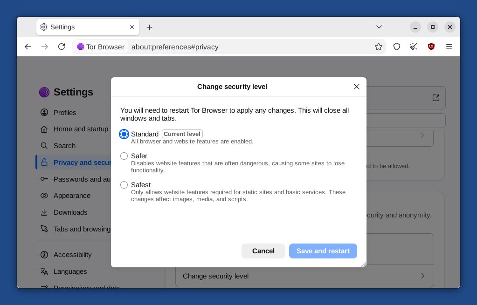
Task: Click the uBlock Origin shield icon
Action: pyautogui.click(x=431, y=47)
